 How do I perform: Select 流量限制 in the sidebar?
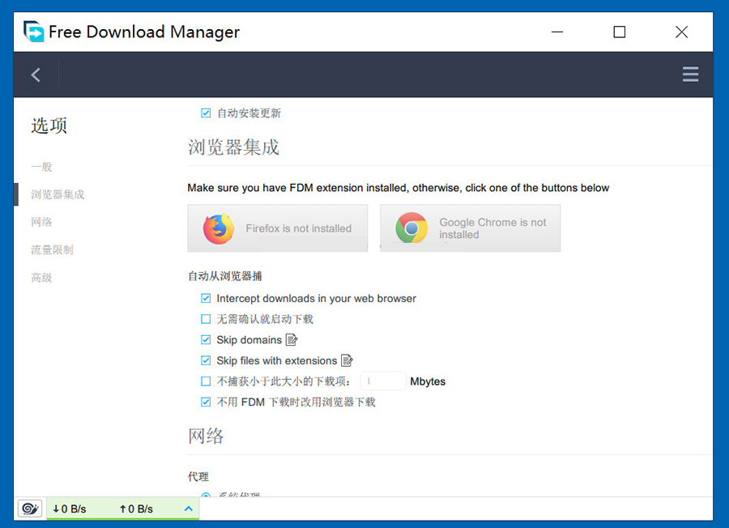tap(52, 249)
